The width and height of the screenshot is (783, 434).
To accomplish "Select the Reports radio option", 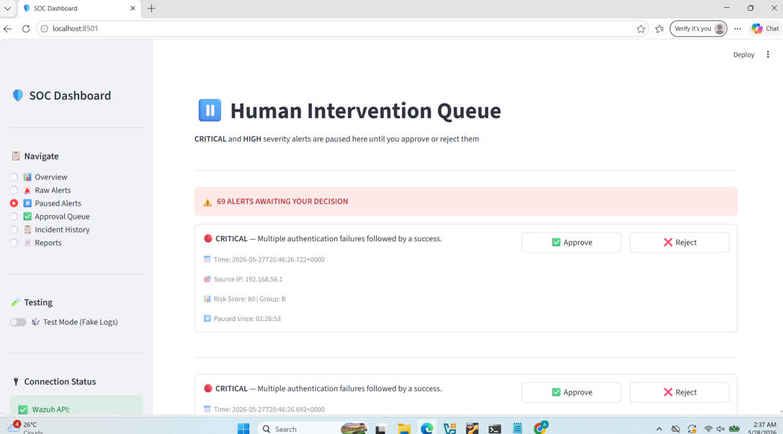I will pos(14,243).
